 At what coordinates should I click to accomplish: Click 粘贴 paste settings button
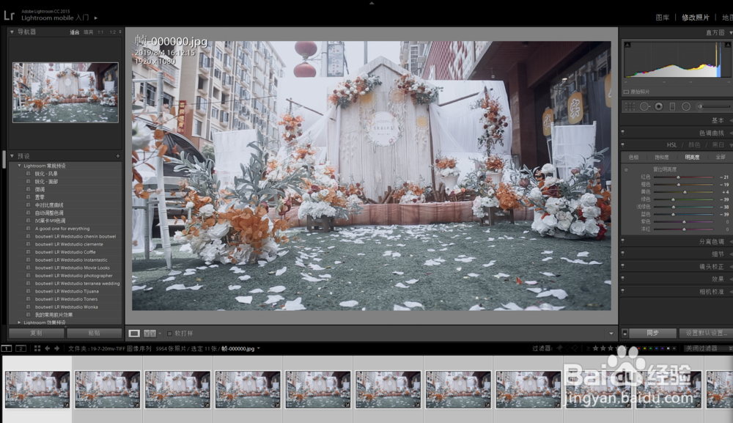tap(95, 333)
